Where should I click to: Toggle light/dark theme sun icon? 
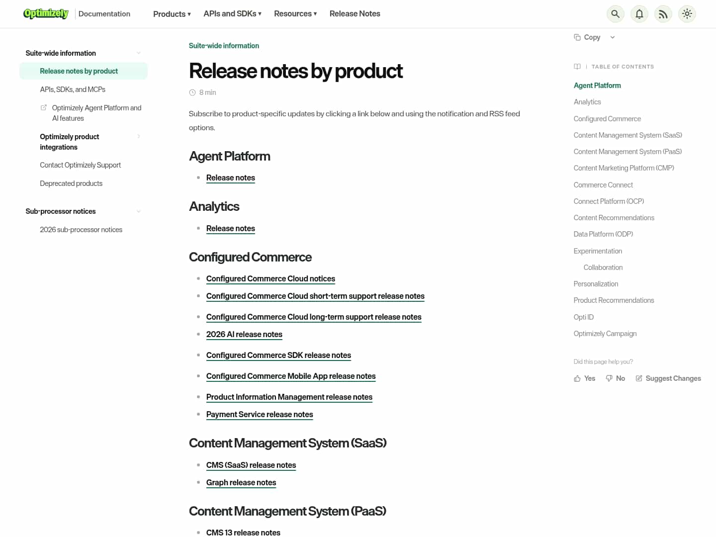687,14
